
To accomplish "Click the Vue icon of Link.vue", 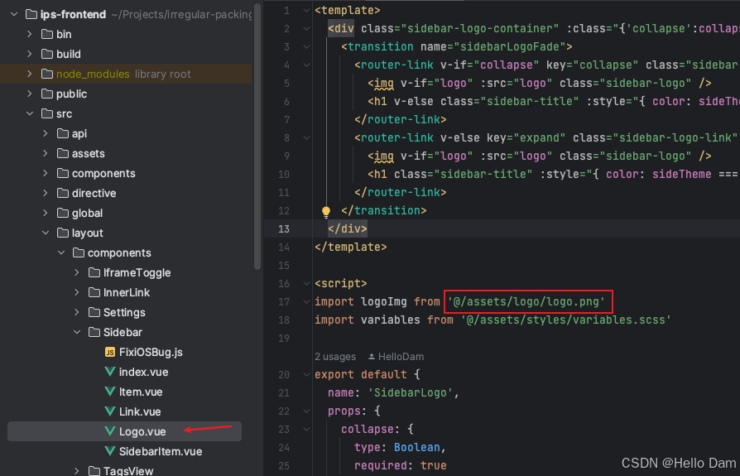I will [x=110, y=411].
